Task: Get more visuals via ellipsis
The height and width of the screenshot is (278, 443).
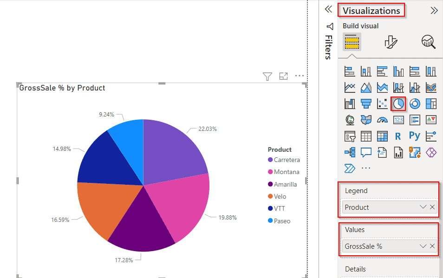Action: (x=366, y=168)
